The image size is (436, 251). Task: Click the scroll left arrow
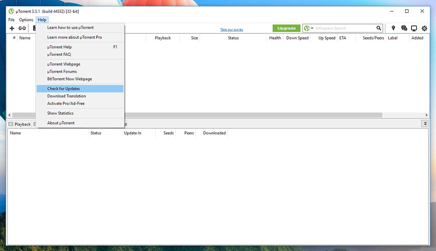click(x=10, y=115)
